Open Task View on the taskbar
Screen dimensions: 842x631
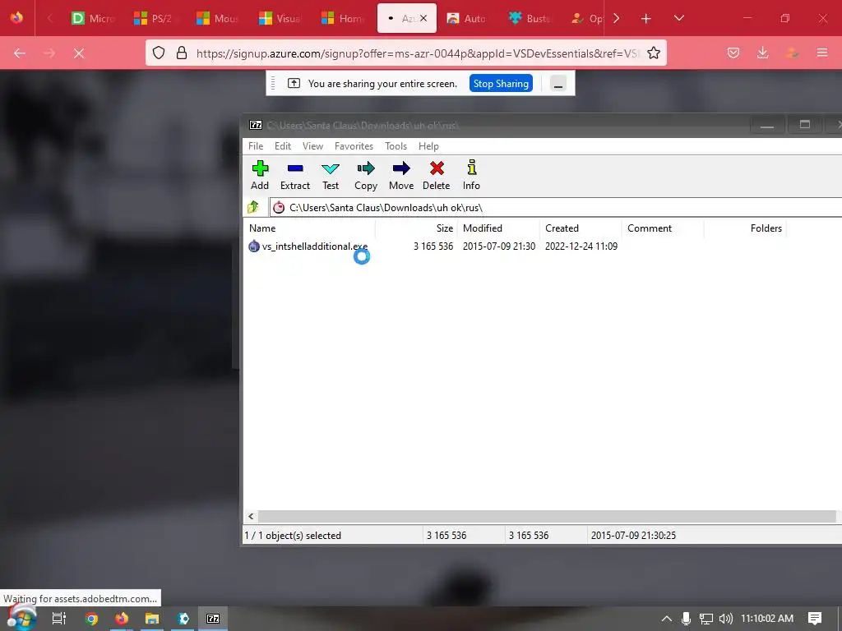click(59, 619)
